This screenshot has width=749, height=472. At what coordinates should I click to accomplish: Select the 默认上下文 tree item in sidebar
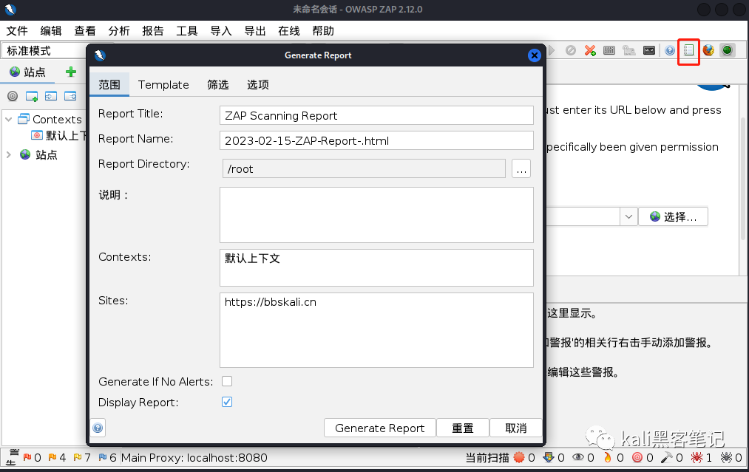point(58,135)
